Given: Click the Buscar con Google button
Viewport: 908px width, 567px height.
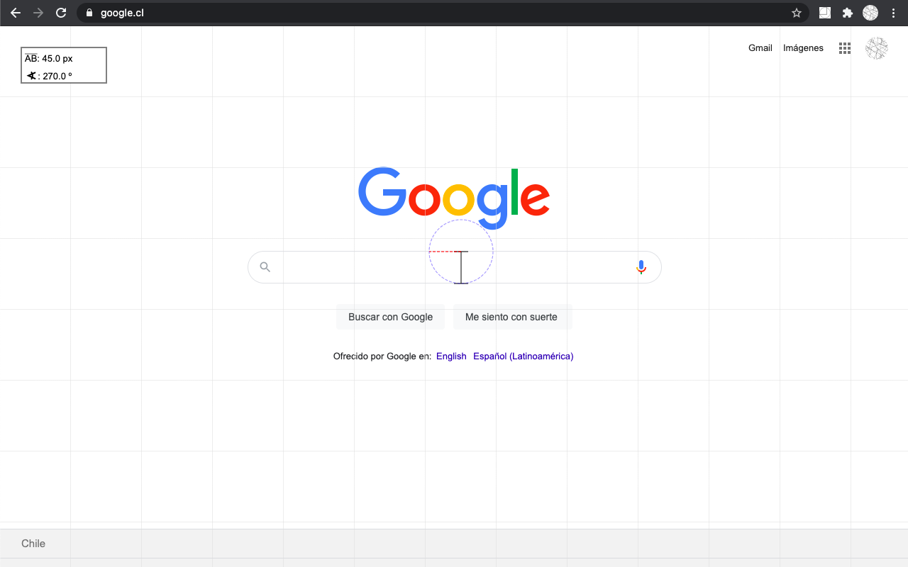Looking at the screenshot, I should pyautogui.click(x=390, y=317).
